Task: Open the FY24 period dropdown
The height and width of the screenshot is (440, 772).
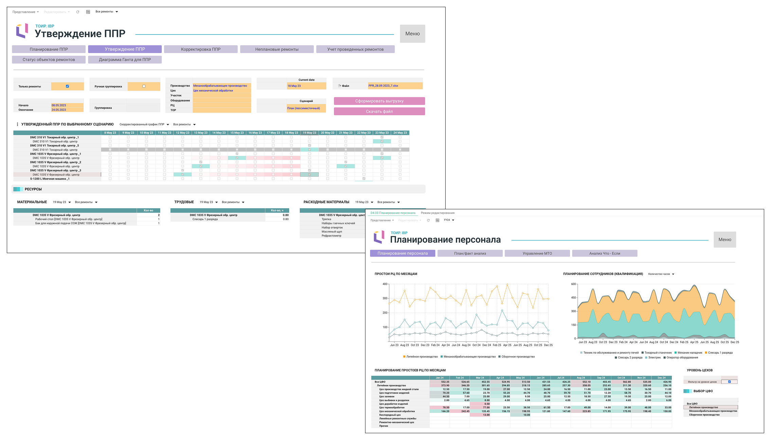Action: pos(449,220)
